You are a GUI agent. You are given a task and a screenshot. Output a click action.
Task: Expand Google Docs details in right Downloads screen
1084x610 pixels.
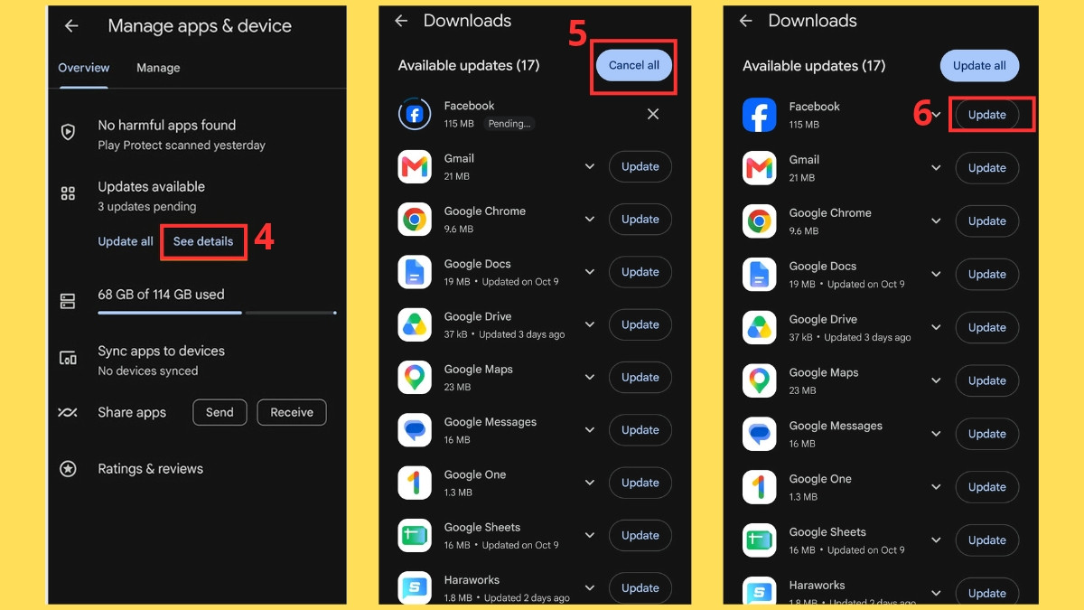(x=936, y=275)
